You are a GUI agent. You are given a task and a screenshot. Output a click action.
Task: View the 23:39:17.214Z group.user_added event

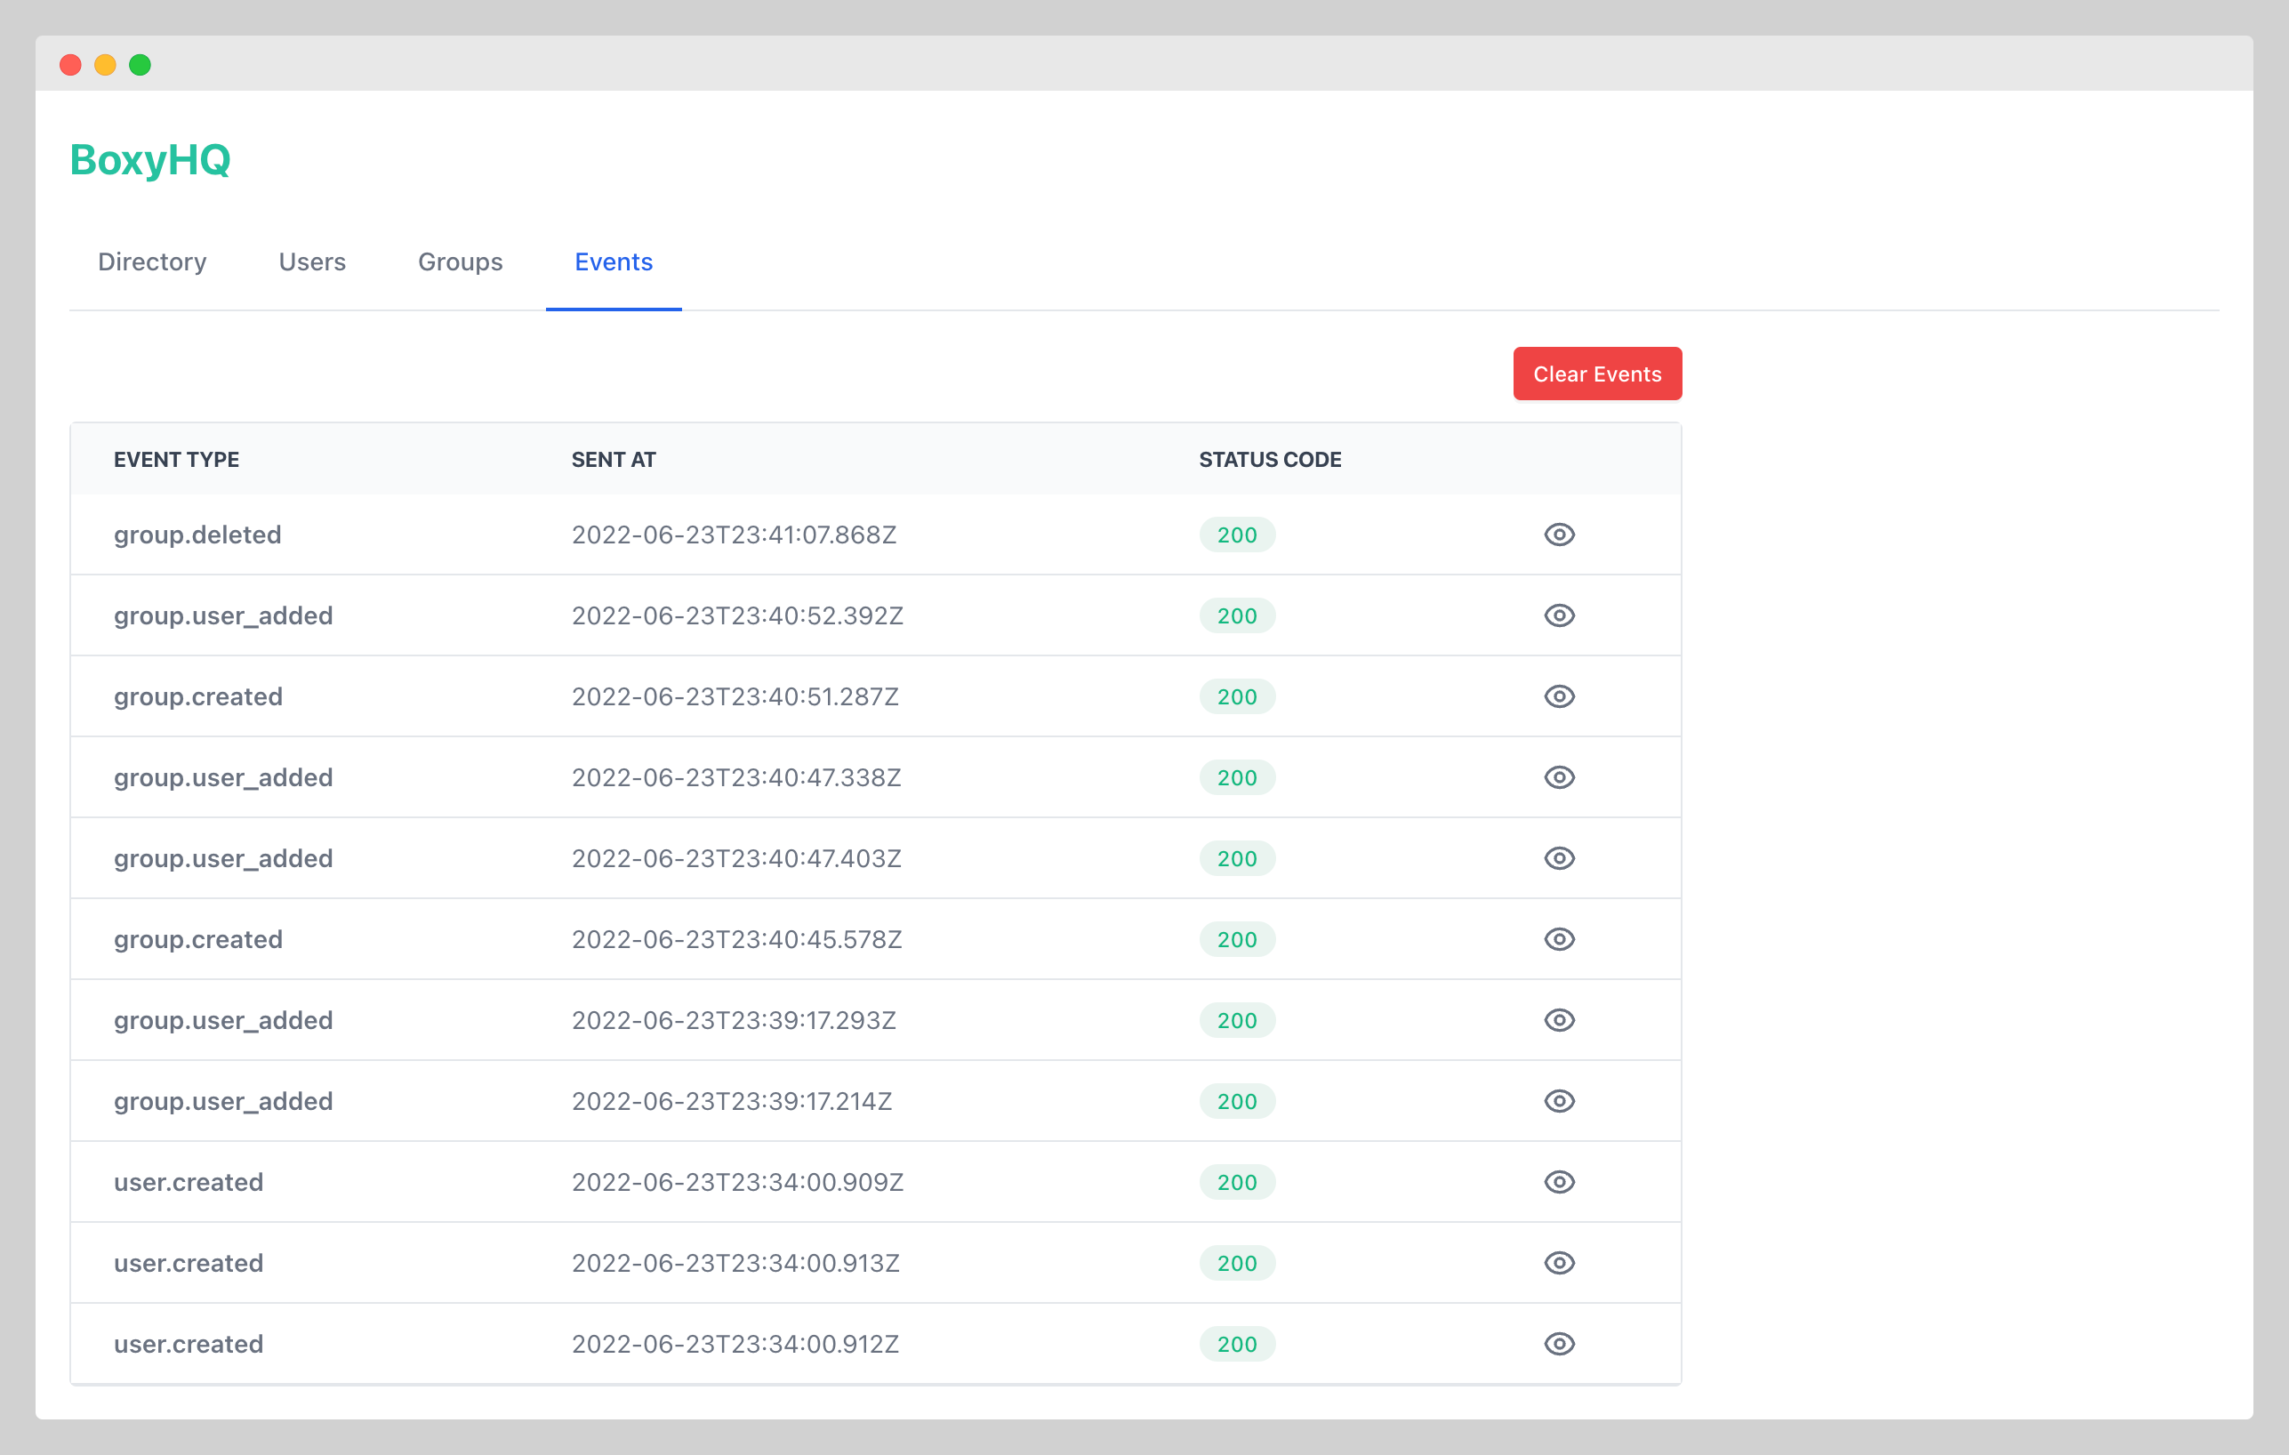[1559, 1100]
